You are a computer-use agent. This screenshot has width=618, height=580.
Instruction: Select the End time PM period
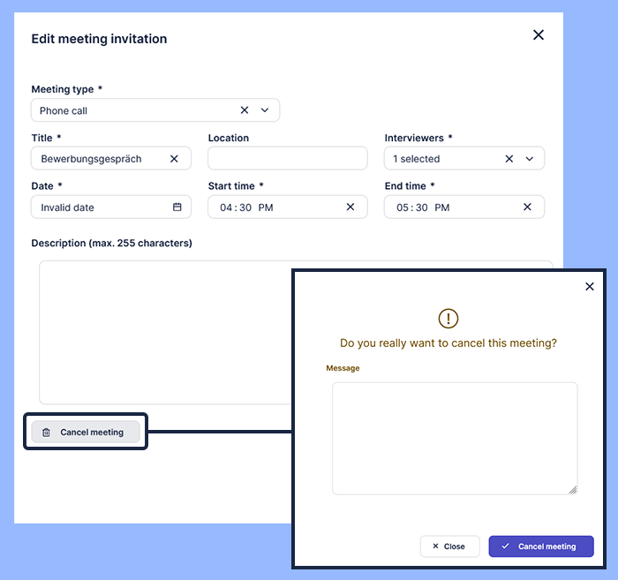coord(442,207)
